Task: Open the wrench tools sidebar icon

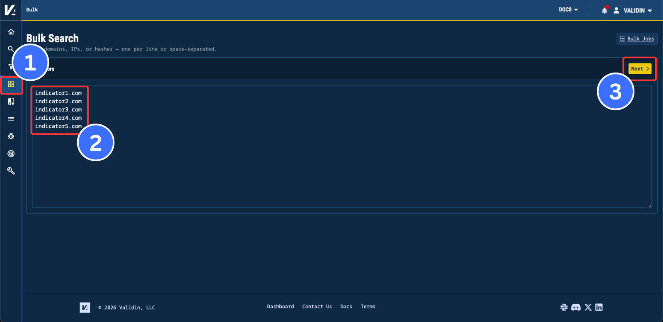Action: coord(11,171)
